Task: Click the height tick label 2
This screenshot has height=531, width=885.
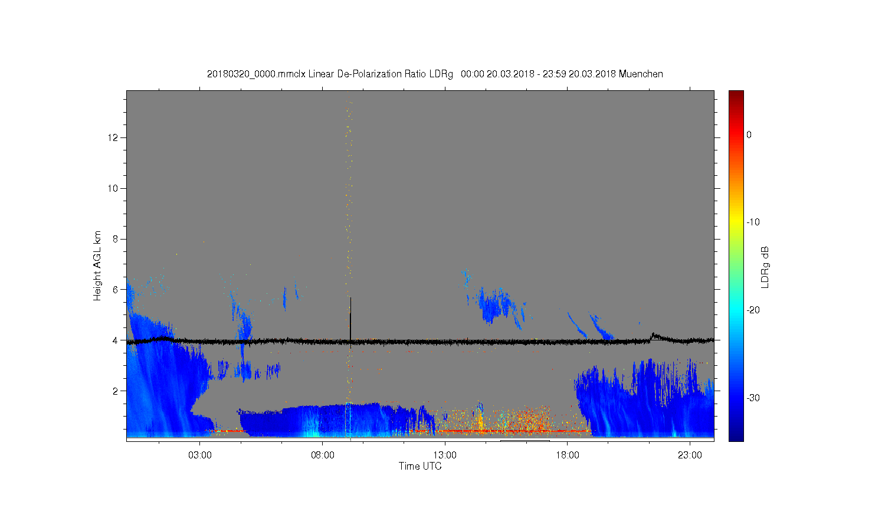Action: pos(116,391)
